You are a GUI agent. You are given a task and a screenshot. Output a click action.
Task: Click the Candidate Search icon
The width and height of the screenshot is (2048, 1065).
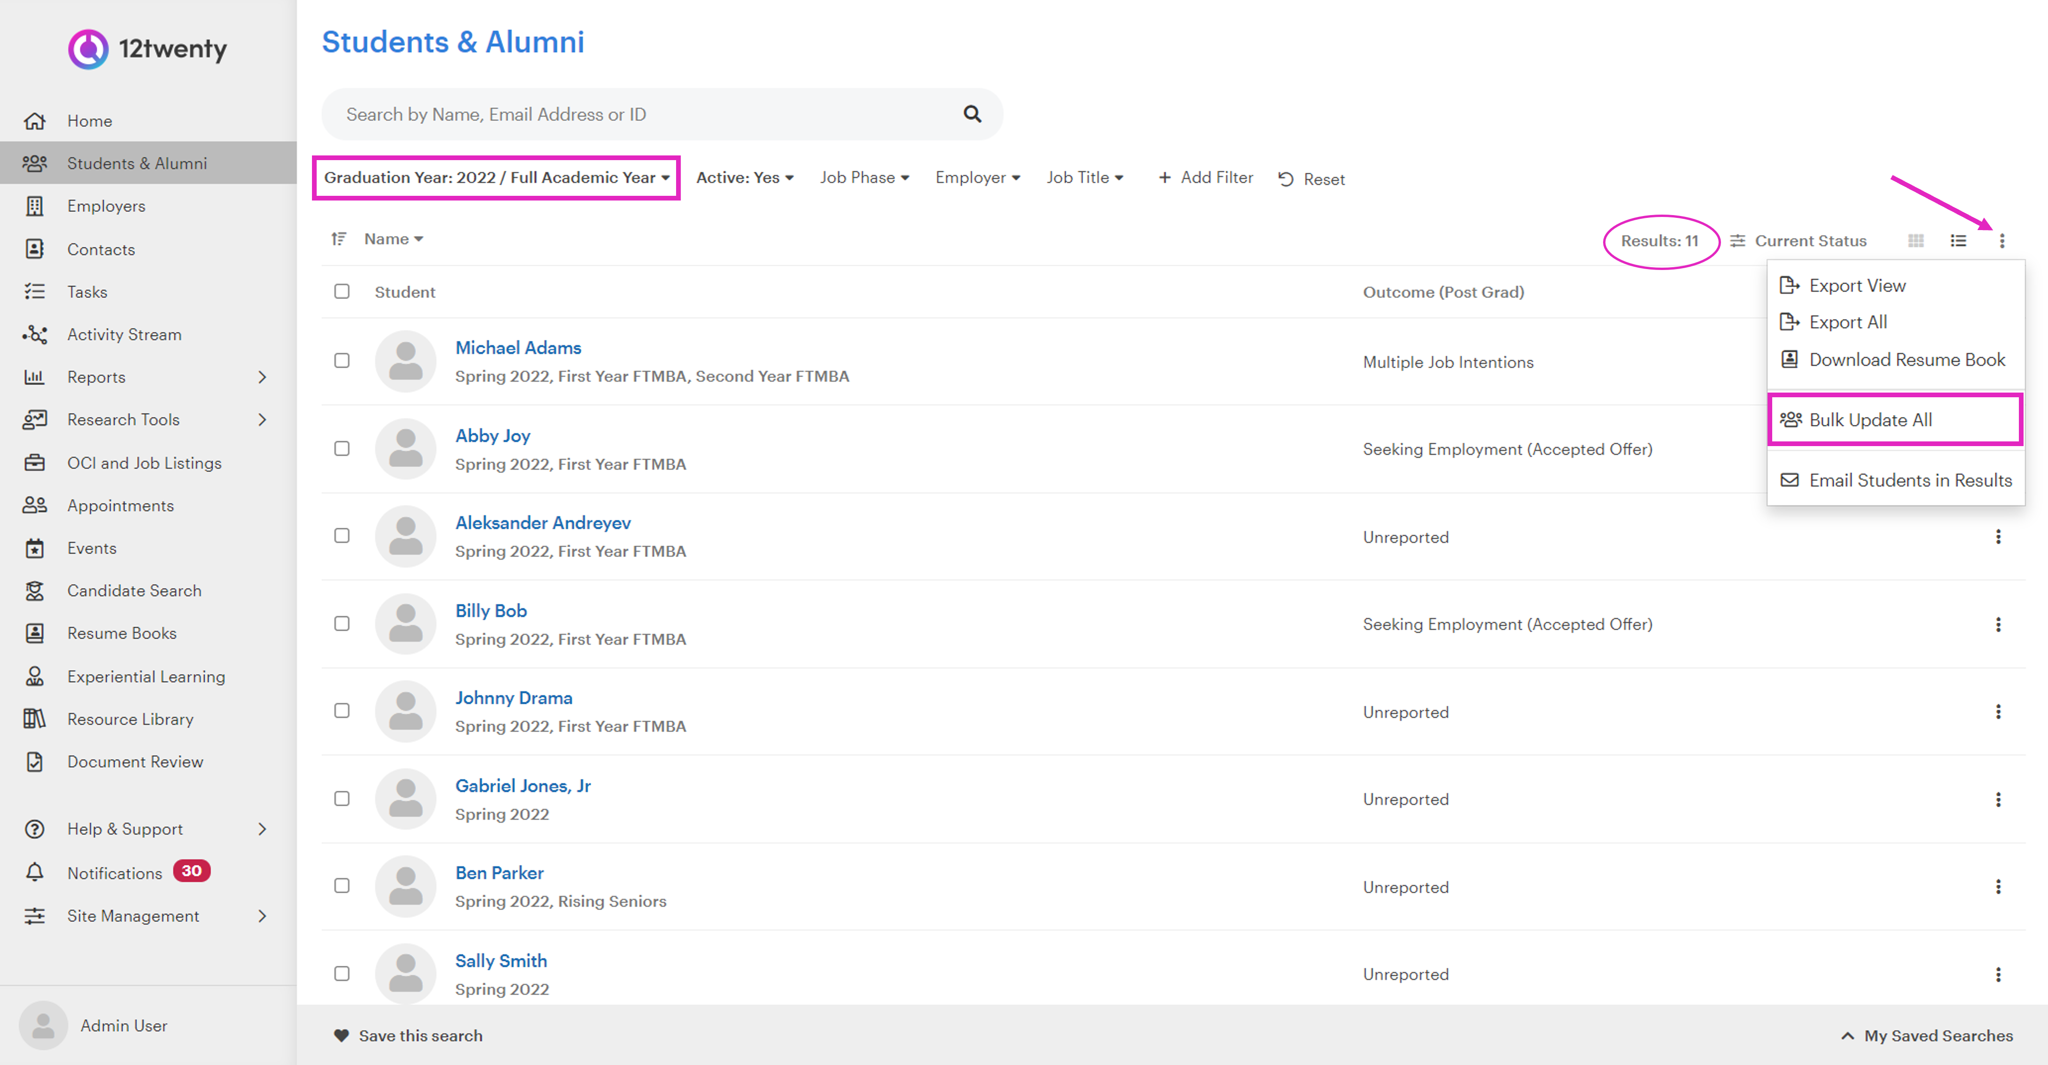[34, 591]
